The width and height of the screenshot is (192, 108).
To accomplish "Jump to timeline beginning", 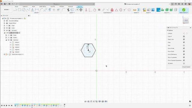I will [2, 105].
